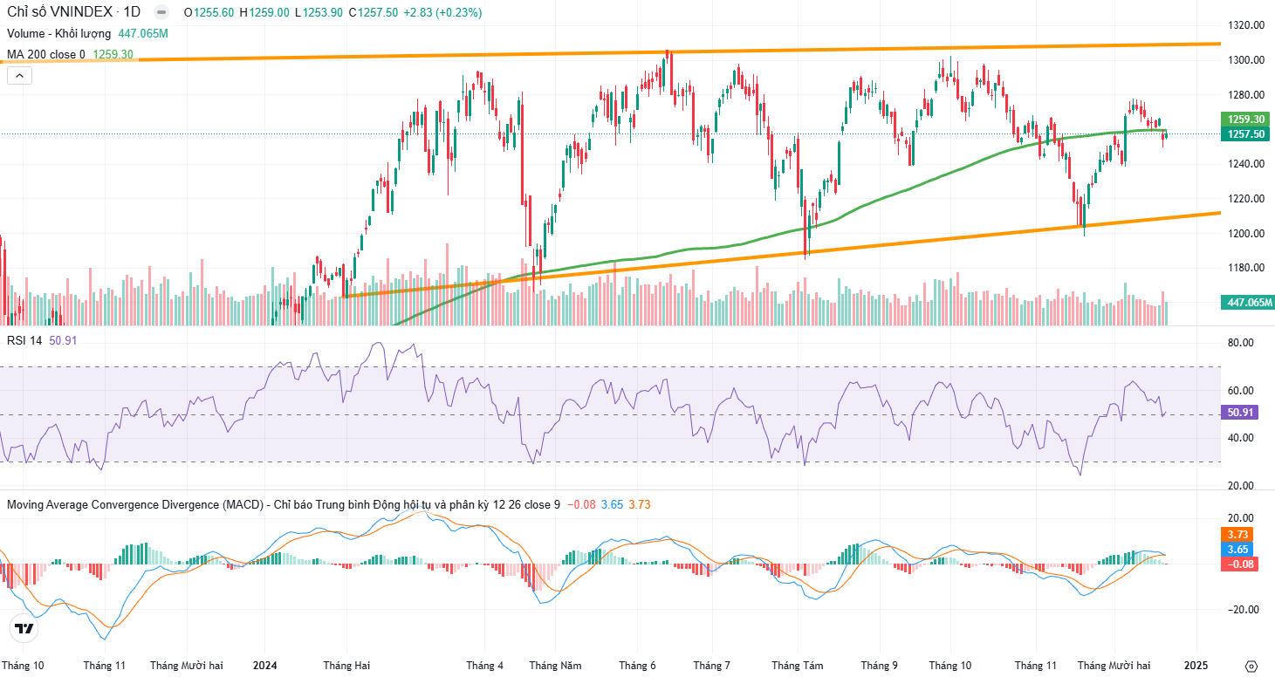Click the blue 3.65 tag on MACD scale
The image size is (1275, 677).
click(1237, 550)
